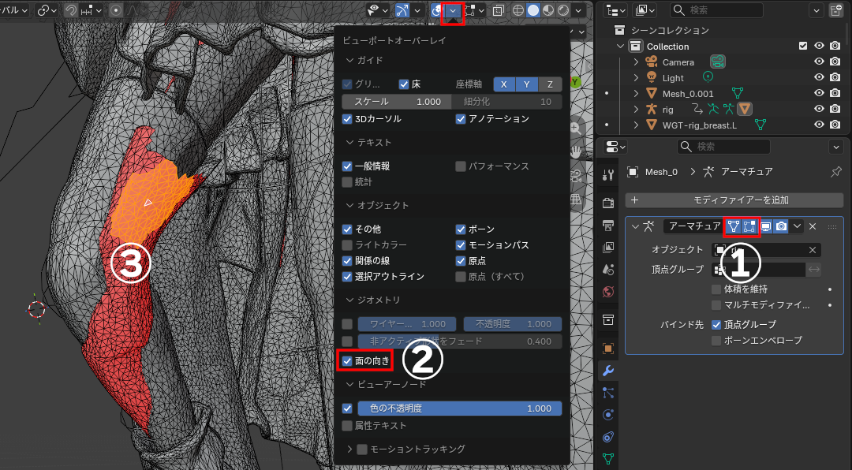Toggle the snapping magnet icon
Viewport: 852px width, 470px height.
pyautogui.click(x=71, y=10)
